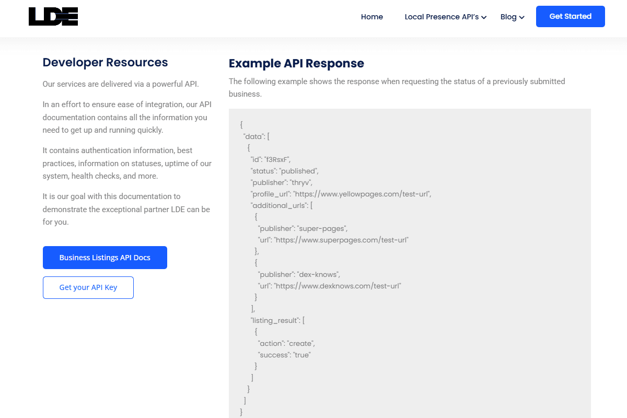The height and width of the screenshot is (418, 627).
Task: Click the superpages test-url line
Action: [333, 240]
